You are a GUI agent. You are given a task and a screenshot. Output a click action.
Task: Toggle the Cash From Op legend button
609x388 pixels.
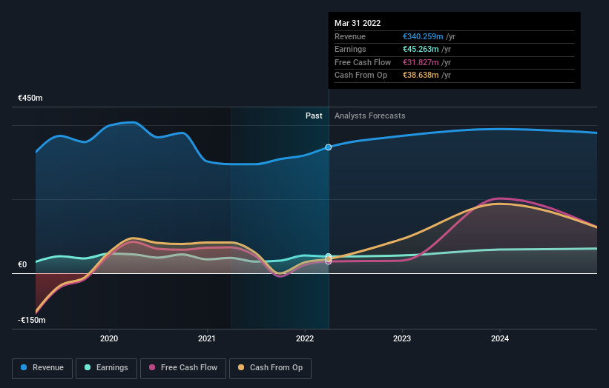point(270,368)
